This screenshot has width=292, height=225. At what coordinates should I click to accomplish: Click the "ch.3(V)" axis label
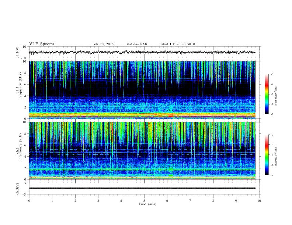(x=17, y=189)
